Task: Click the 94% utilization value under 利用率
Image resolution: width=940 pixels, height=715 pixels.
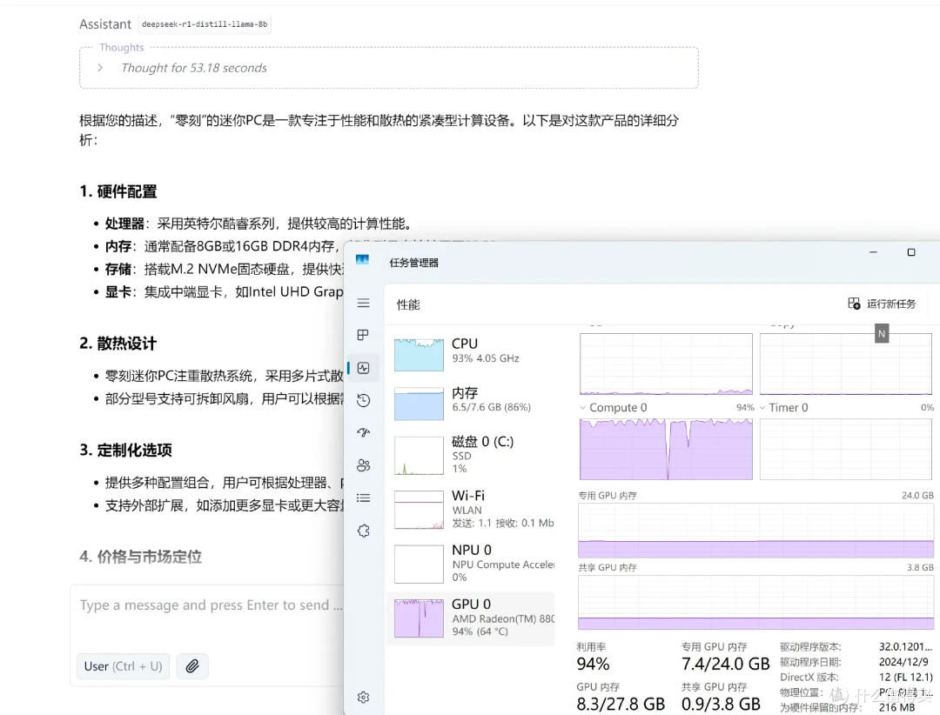Action: pos(593,664)
